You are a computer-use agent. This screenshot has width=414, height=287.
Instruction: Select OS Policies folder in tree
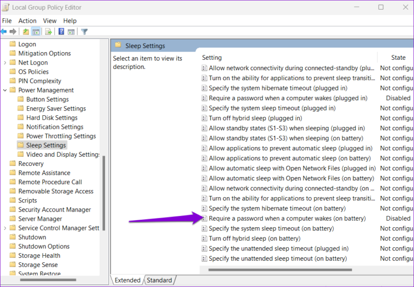click(33, 72)
